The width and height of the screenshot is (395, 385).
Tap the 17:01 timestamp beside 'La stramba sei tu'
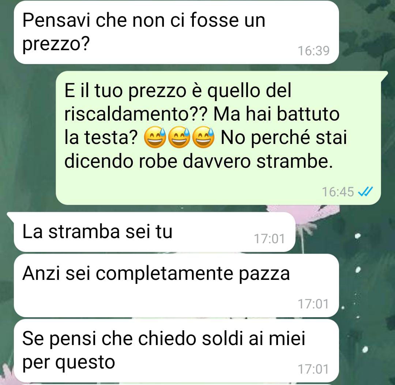click(x=269, y=239)
